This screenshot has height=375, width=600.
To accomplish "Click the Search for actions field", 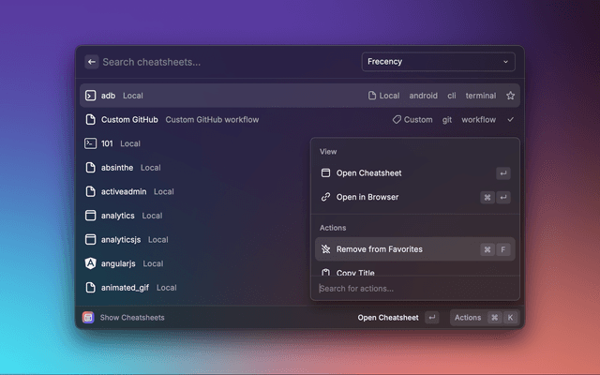I will coord(412,288).
